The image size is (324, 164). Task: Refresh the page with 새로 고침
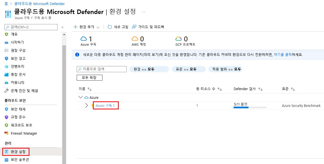tap(120, 27)
